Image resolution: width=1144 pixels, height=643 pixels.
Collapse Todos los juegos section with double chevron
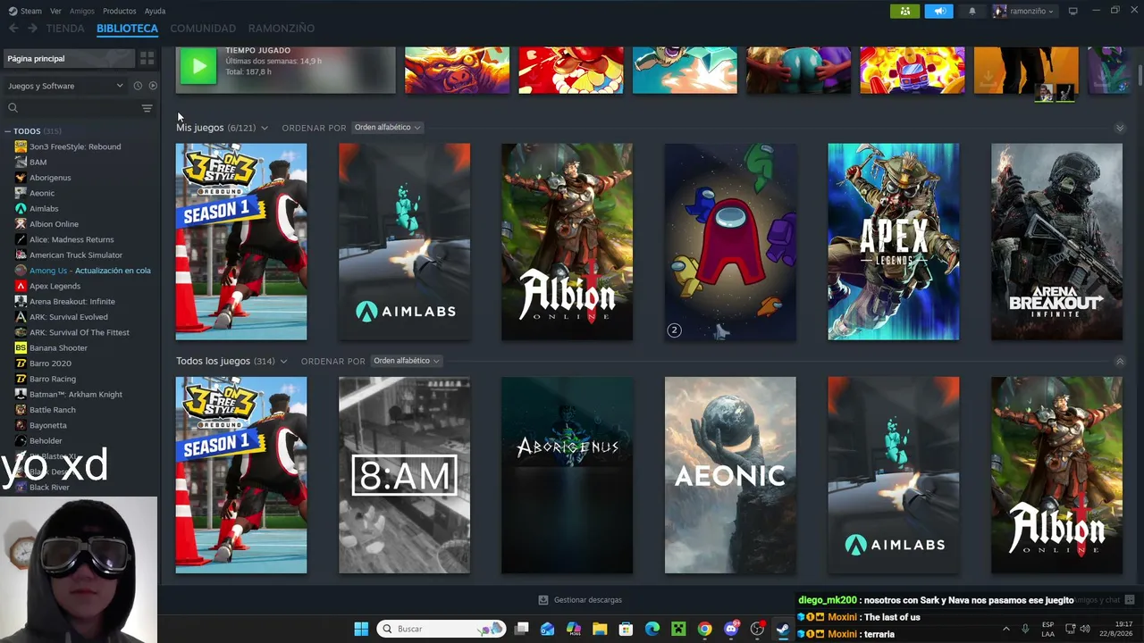coord(1119,361)
